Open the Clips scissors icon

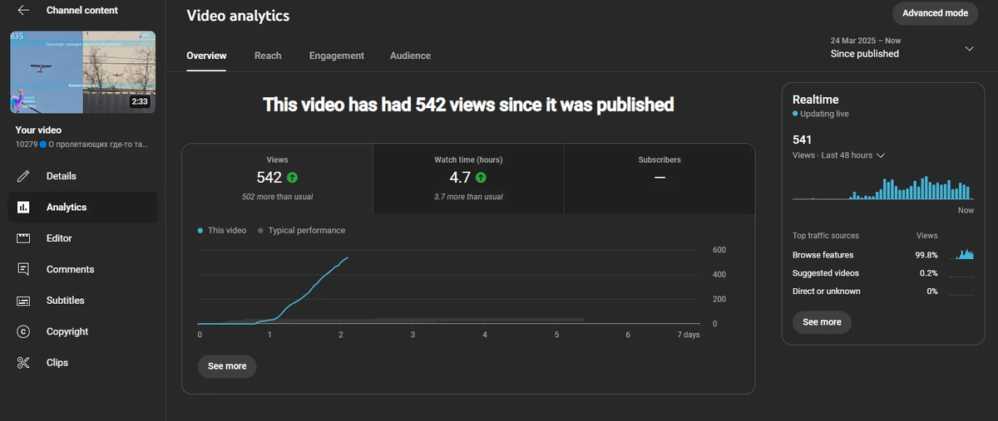click(x=23, y=363)
